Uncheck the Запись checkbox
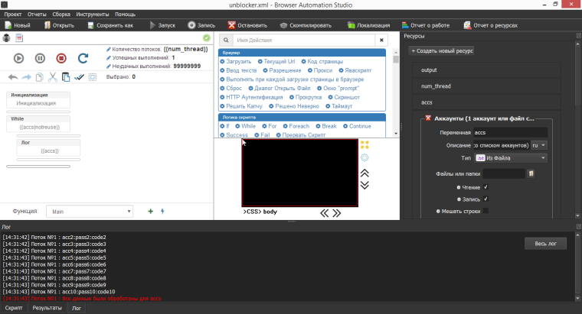 click(486, 199)
